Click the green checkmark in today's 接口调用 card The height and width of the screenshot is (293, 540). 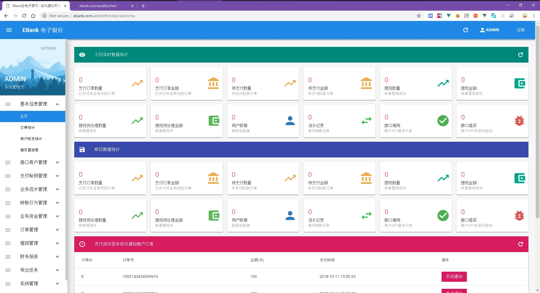tap(443, 121)
